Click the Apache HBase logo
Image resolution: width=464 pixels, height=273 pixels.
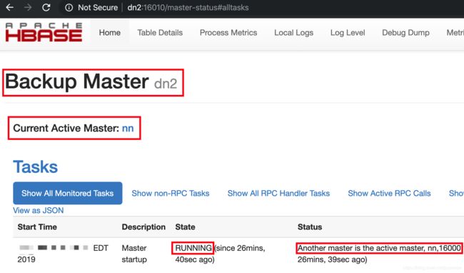tap(44, 32)
